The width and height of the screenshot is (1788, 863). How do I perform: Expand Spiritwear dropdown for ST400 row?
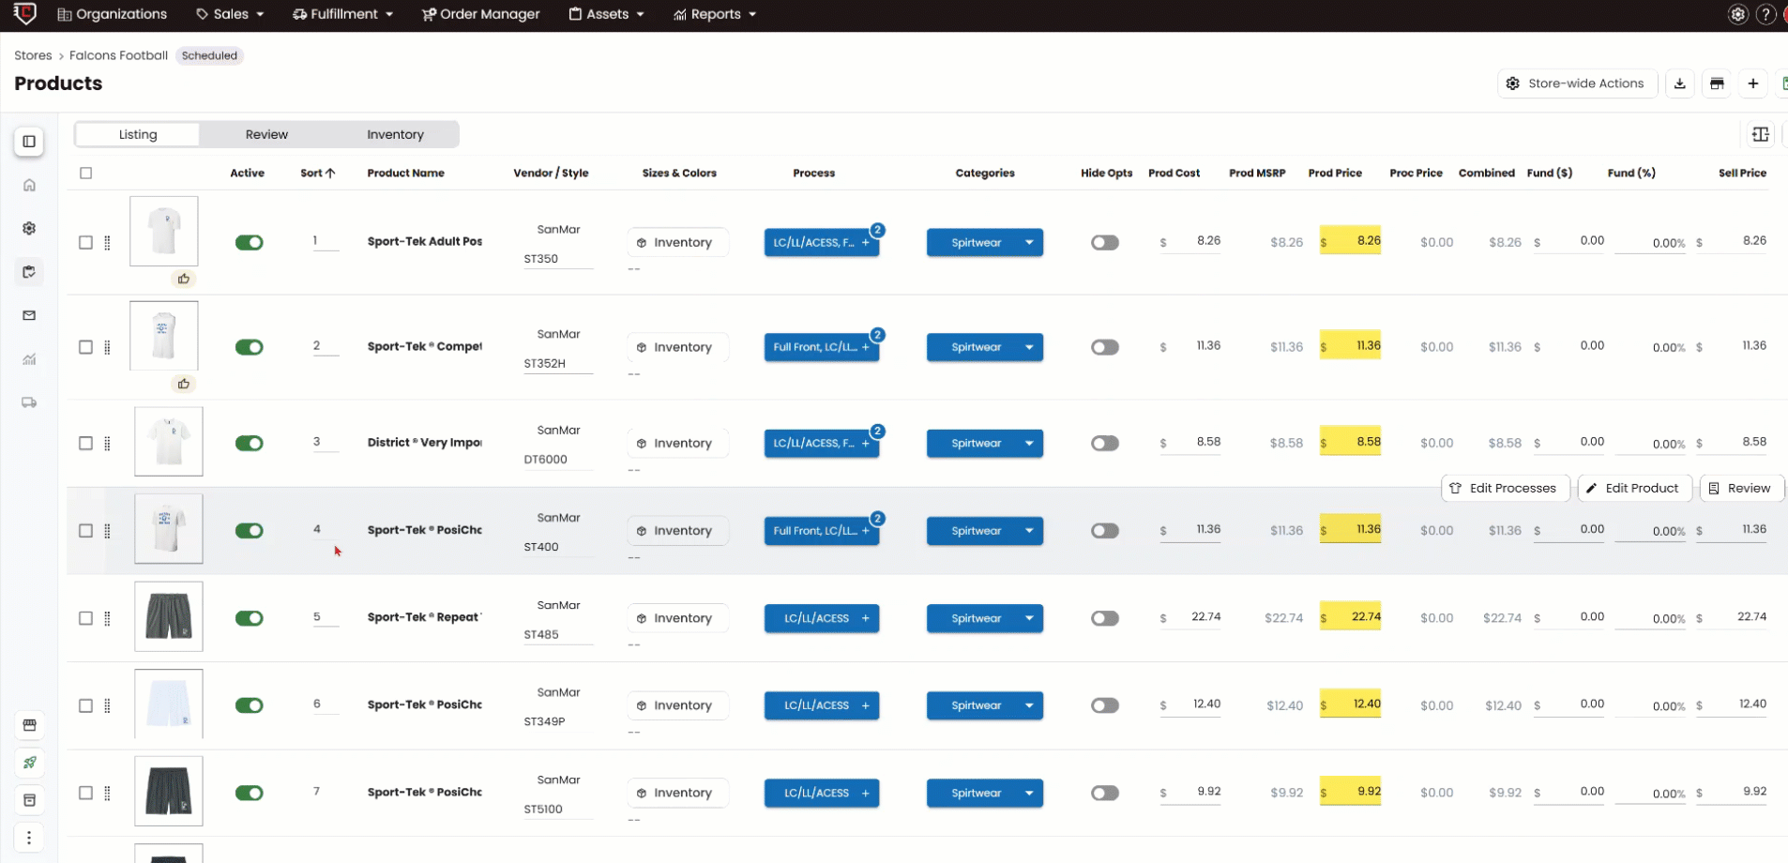point(1029,531)
